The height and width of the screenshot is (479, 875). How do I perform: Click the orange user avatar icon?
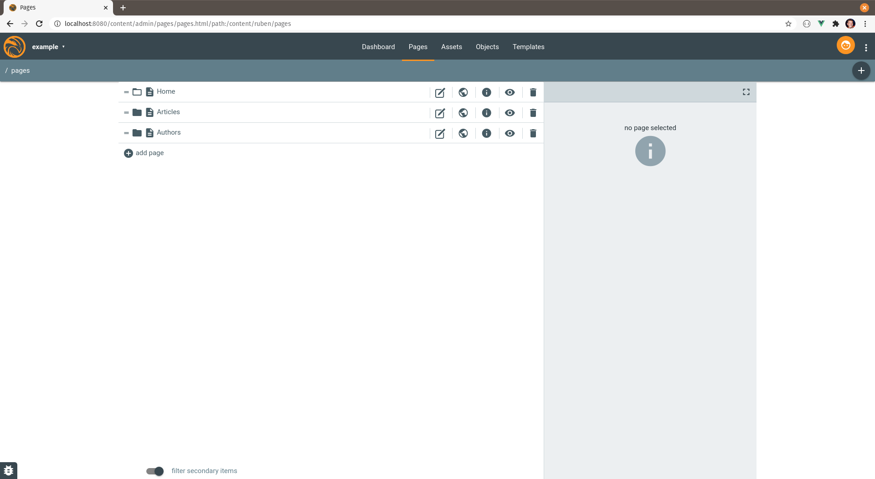845,45
